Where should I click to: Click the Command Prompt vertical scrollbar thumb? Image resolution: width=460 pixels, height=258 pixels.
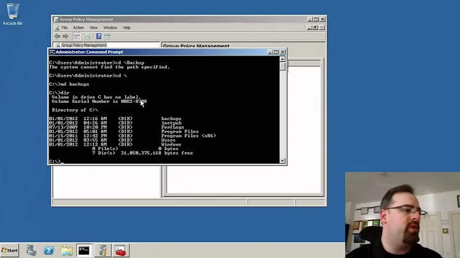point(282,66)
